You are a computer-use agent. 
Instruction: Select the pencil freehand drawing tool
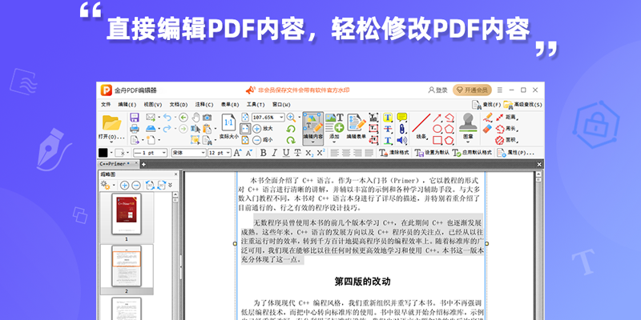pos(487,117)
